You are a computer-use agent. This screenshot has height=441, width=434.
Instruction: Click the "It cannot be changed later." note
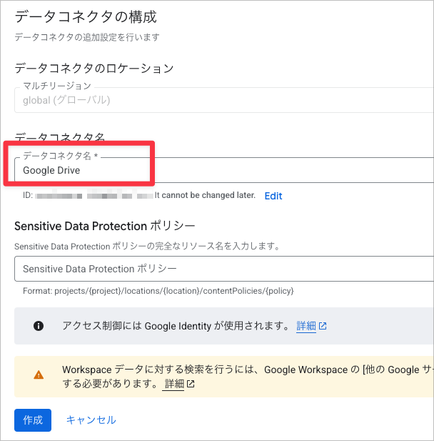[205, 195]
